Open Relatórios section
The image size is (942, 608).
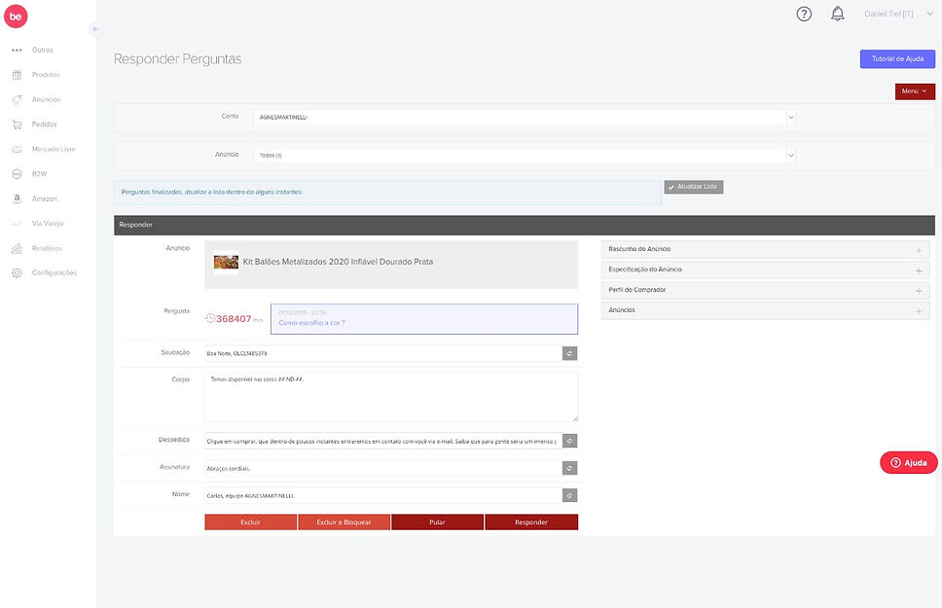click(47, 248)
